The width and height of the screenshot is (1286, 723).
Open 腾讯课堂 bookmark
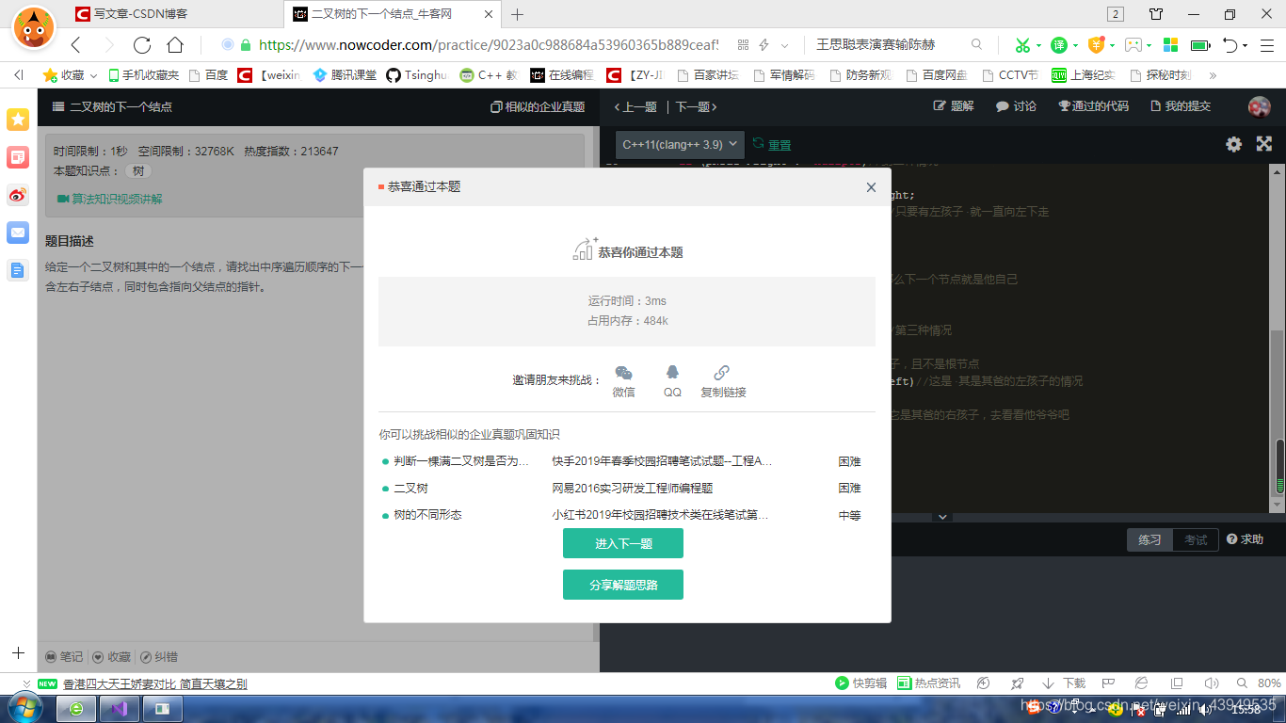(345, 75)
